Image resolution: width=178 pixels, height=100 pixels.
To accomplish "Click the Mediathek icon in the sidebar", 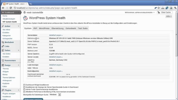I will [x=3, y=42].
